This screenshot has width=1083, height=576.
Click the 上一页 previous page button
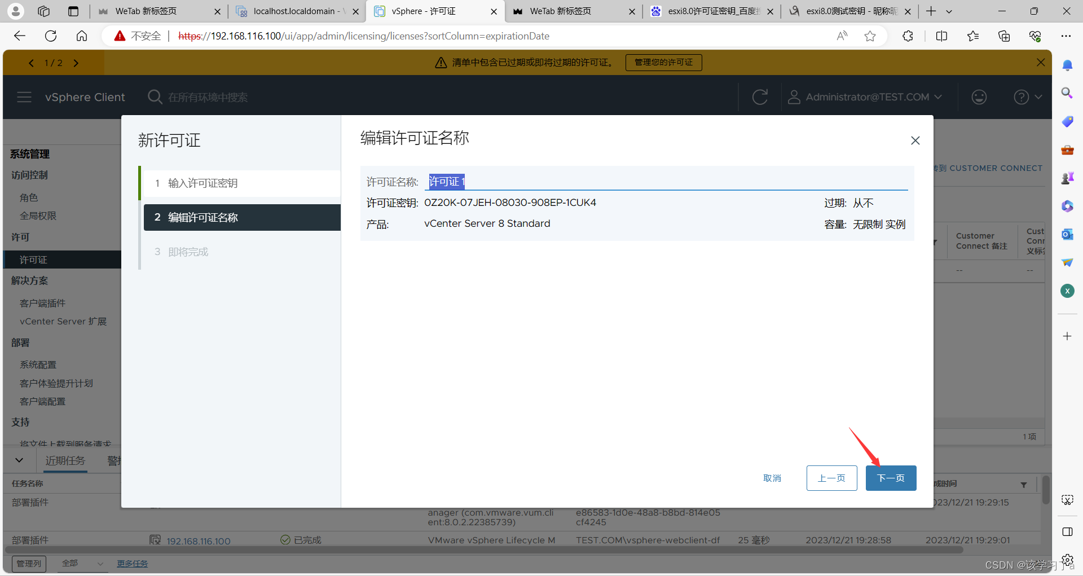[831, 478]
